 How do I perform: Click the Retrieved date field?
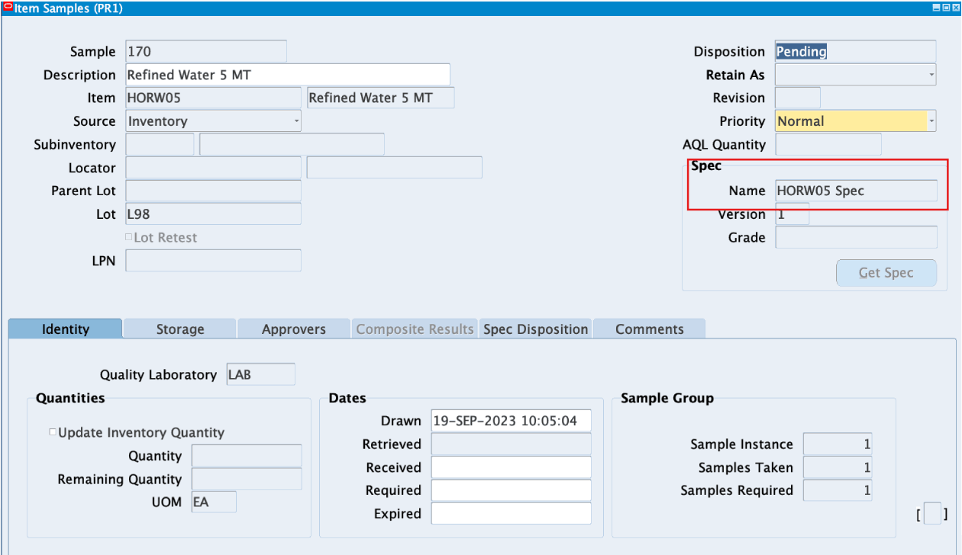(511, 444)
